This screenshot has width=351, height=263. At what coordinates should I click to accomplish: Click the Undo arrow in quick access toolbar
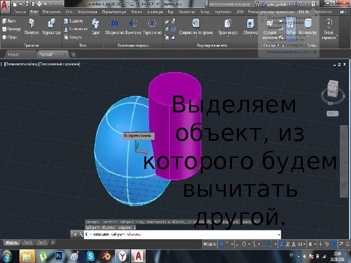(x=46, y=4)
